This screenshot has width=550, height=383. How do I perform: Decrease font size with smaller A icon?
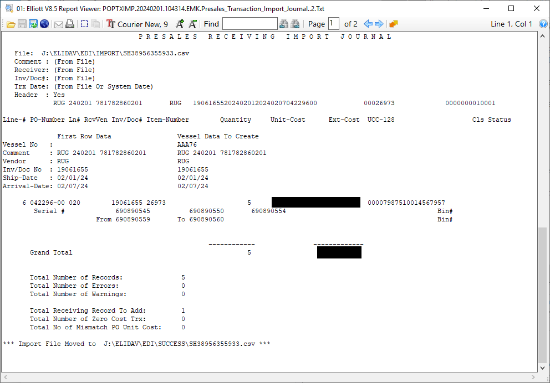[x=192, y=24]
